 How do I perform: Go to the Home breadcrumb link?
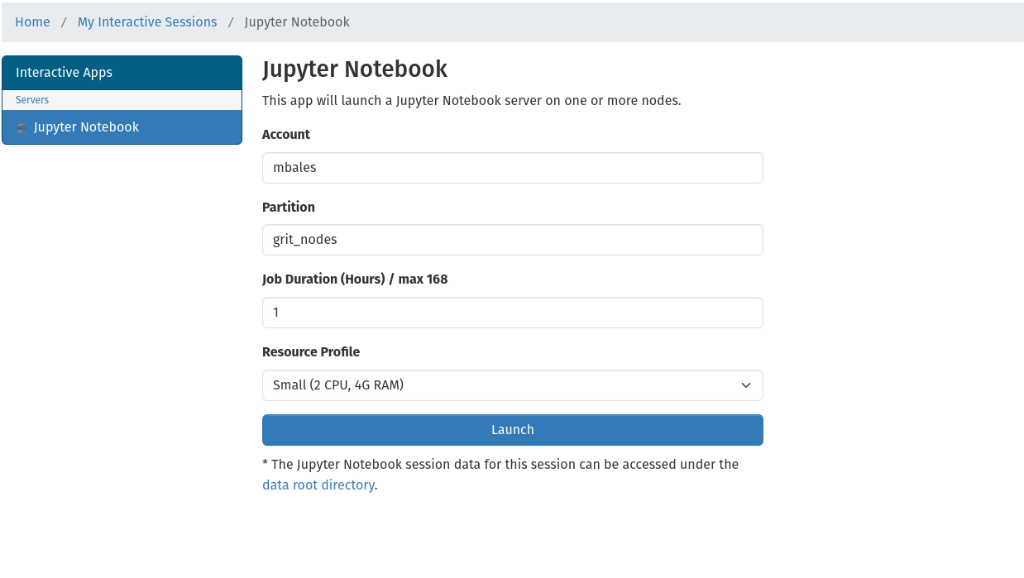32,22
